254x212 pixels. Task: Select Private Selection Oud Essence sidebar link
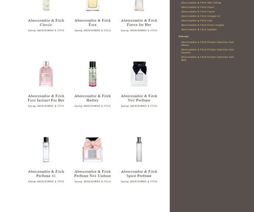(207, 51)
